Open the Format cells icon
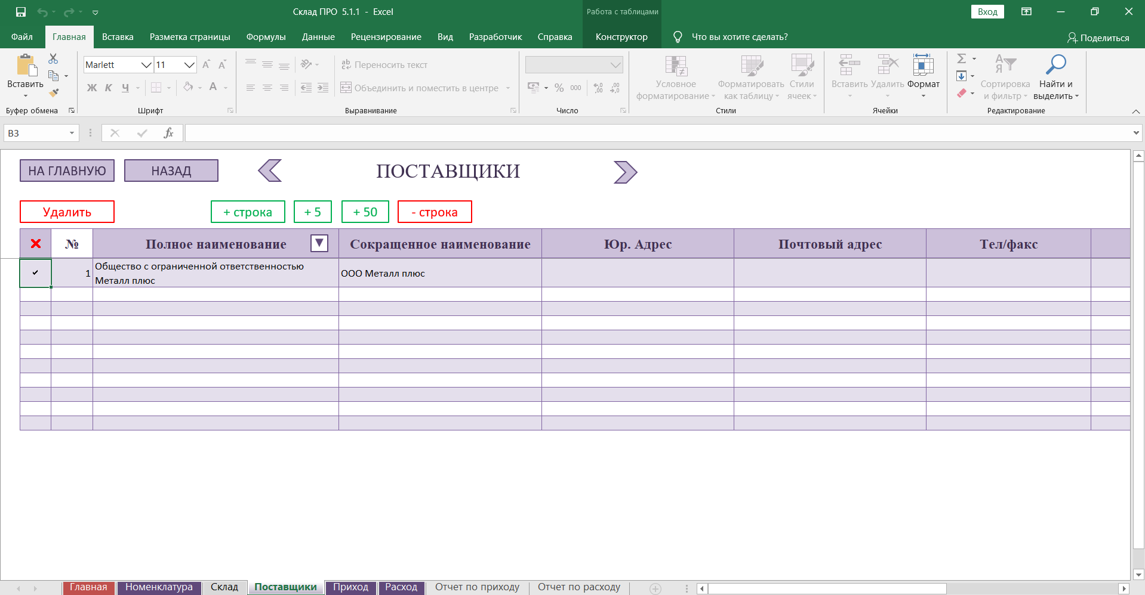The image size is (1145, 595). coord(923,64)
